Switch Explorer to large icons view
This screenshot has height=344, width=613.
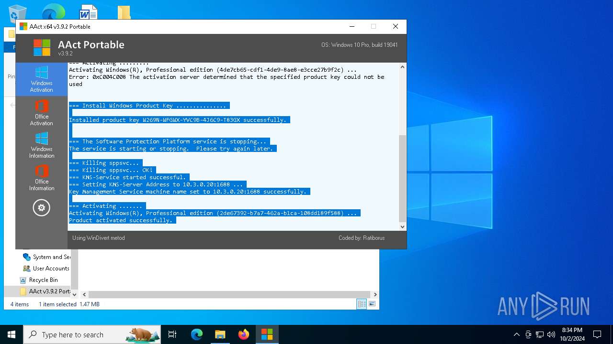372,304
